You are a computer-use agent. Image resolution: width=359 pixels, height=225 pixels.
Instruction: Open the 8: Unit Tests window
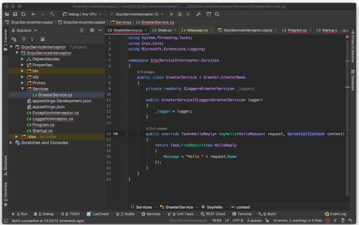[x=181, y=214]
